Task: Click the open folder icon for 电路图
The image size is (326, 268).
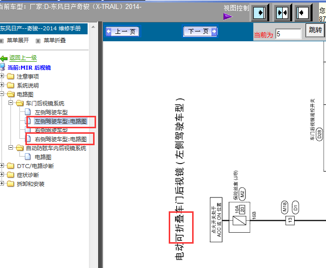Action: coord(10,94)
